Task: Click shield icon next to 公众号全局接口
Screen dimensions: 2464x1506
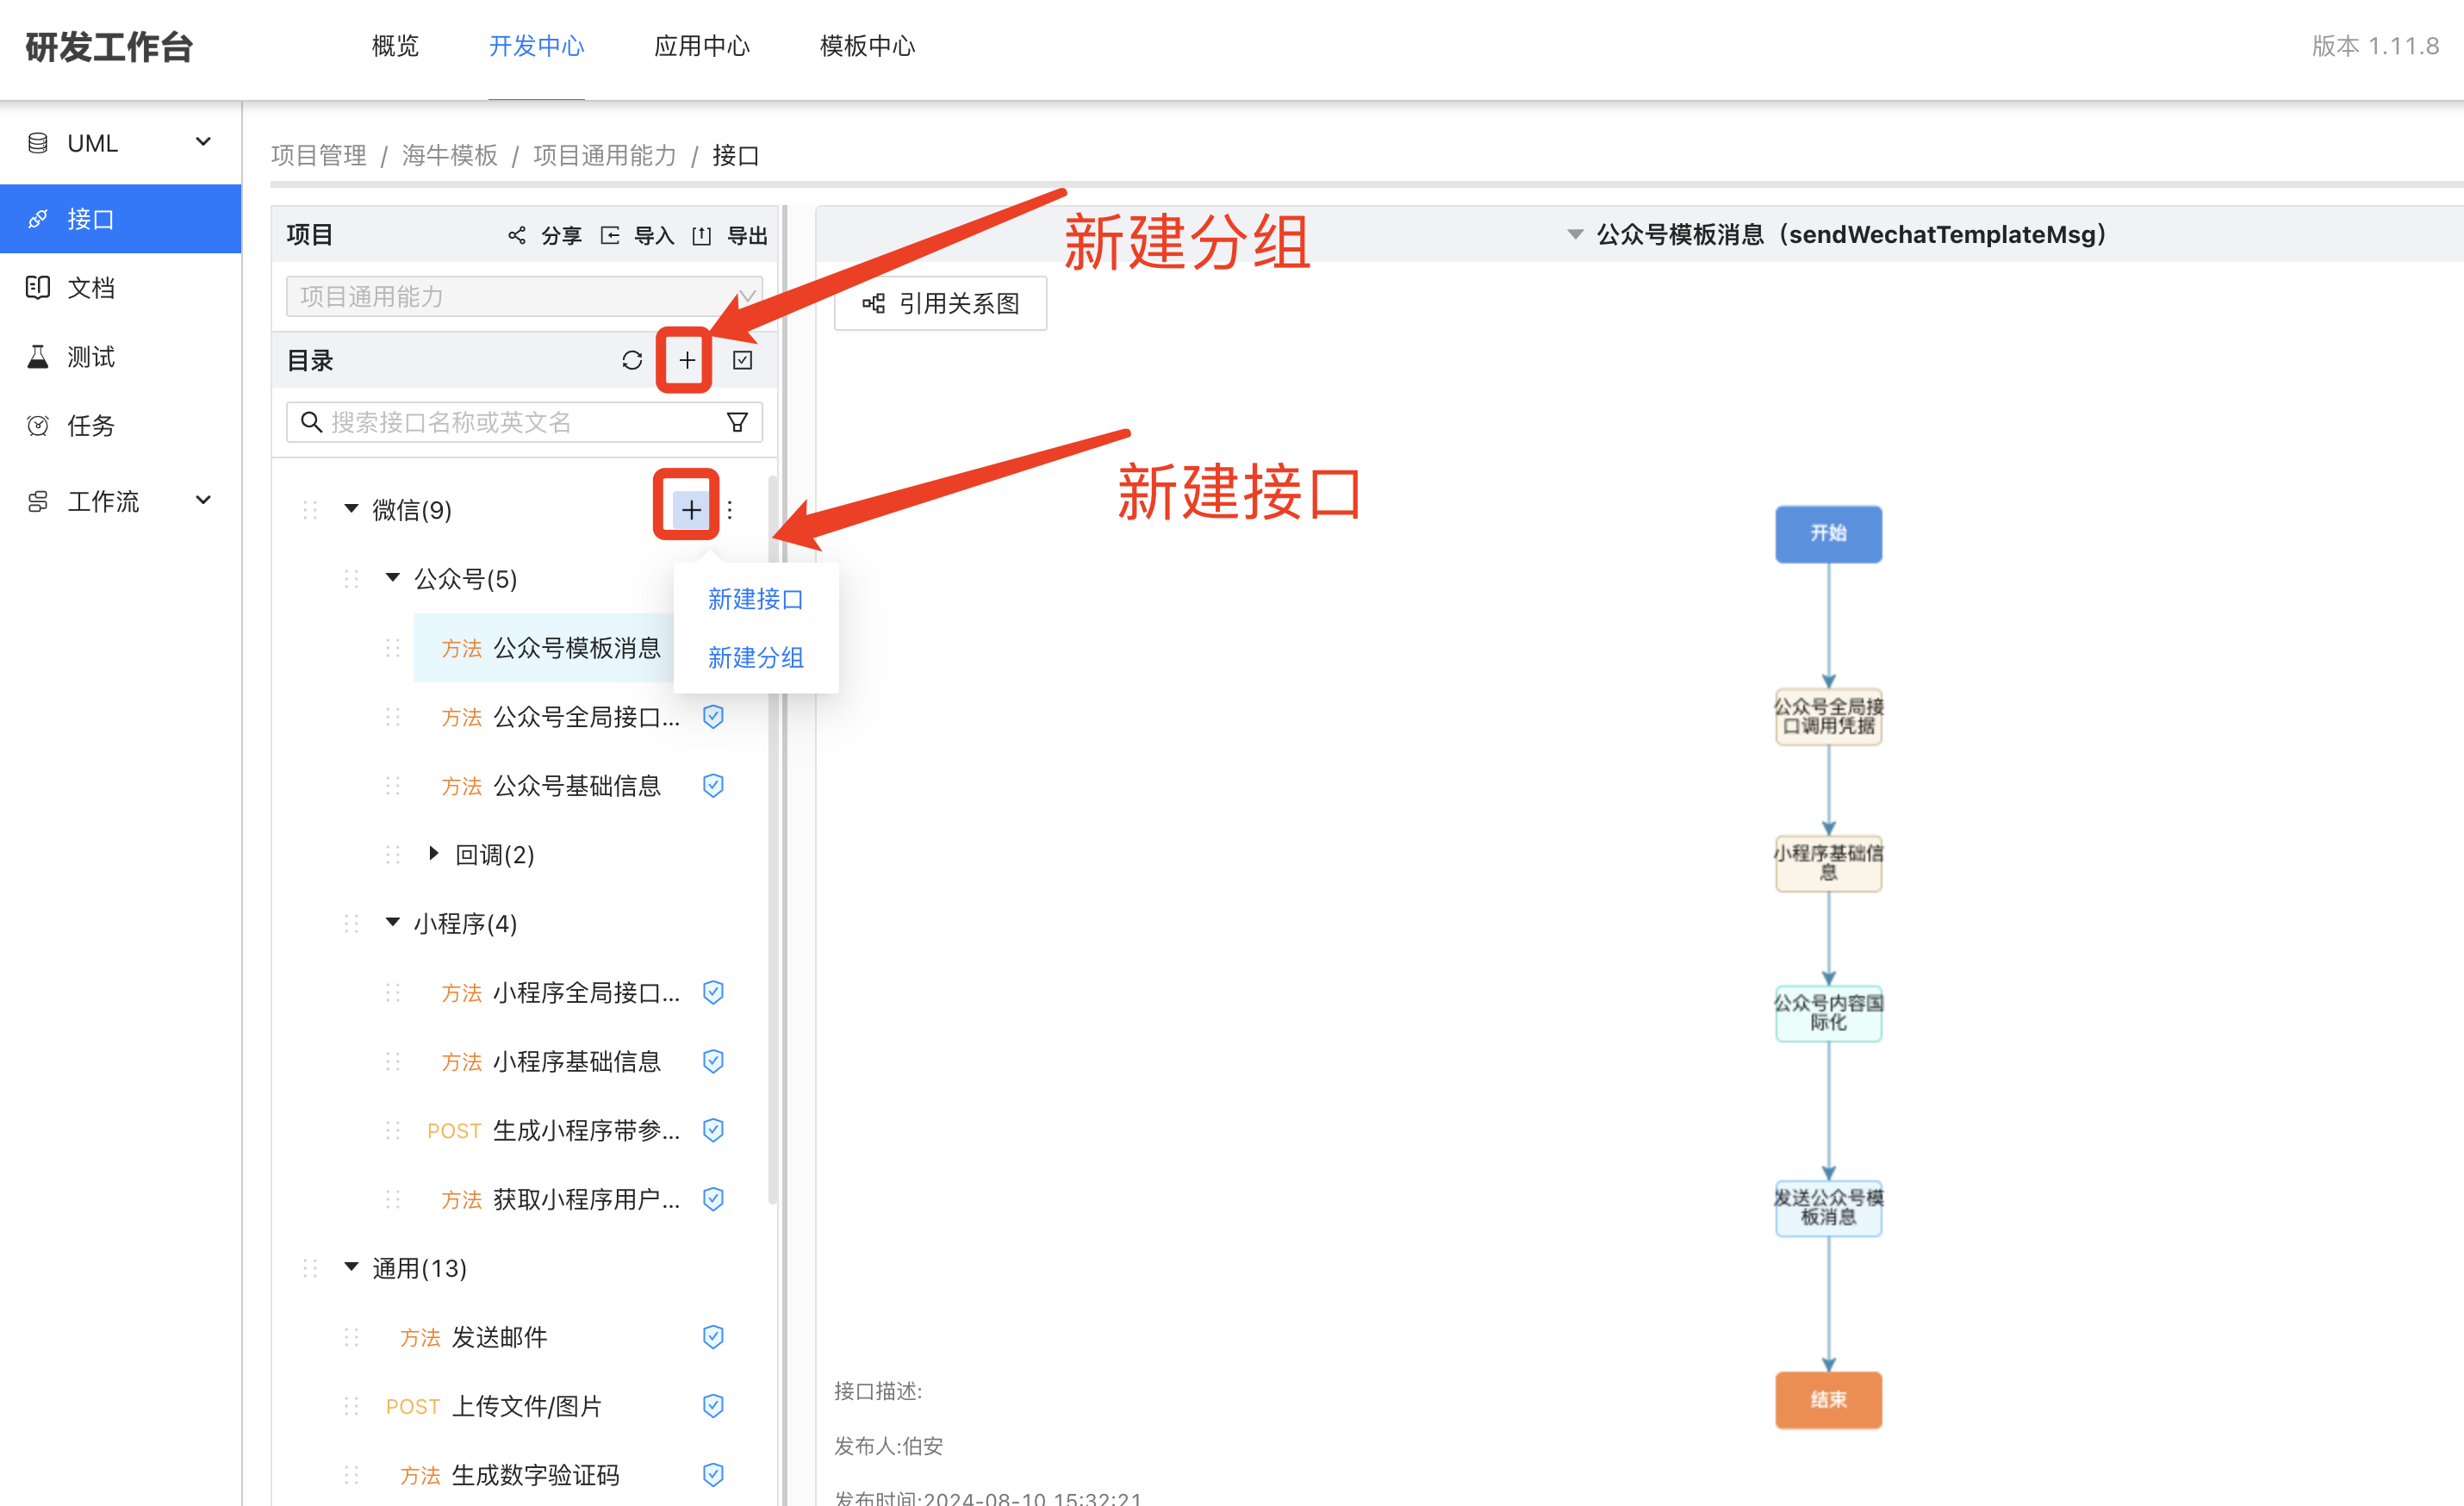Action: pos(713,716)
